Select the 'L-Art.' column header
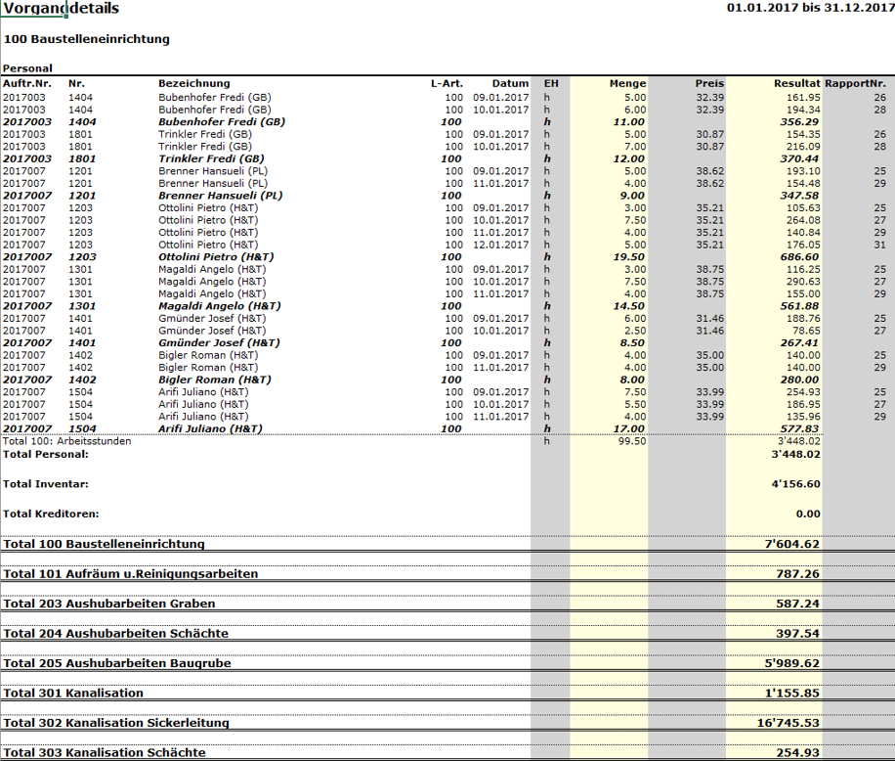 pyautogui.click(x=447, y=83)
